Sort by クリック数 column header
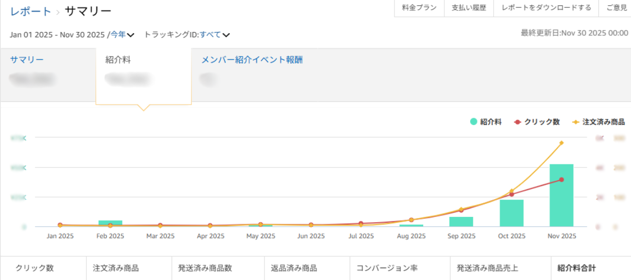 coord(35,268)
